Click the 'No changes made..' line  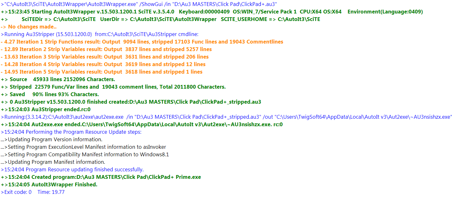pos(28,27)
